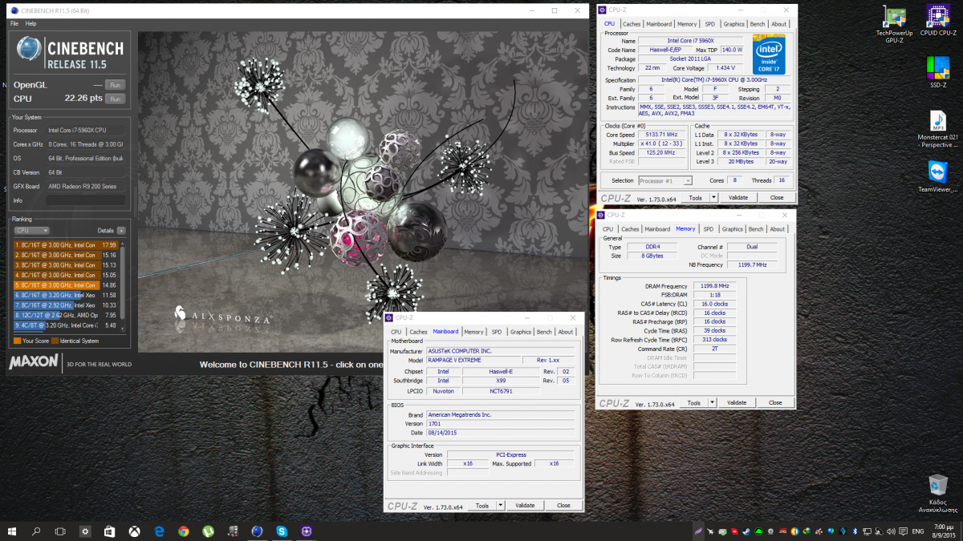
Task: Open Skype from the taskbar
Action: (x=282, y=531)
